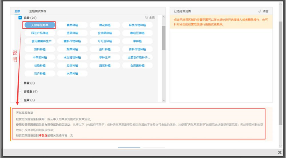Expand the 畜牧业 (9) category

(x=20, y=92)
